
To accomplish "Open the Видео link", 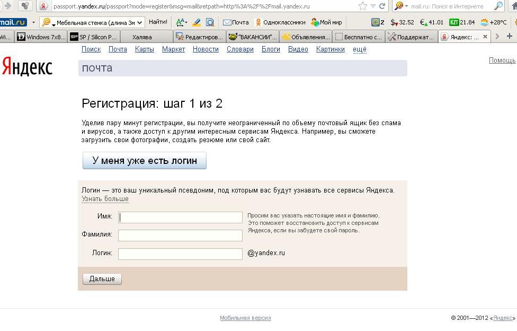I will [x=298, y=49].
